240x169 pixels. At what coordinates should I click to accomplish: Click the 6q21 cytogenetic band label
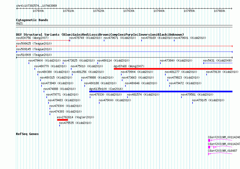(x=19, y=23)
